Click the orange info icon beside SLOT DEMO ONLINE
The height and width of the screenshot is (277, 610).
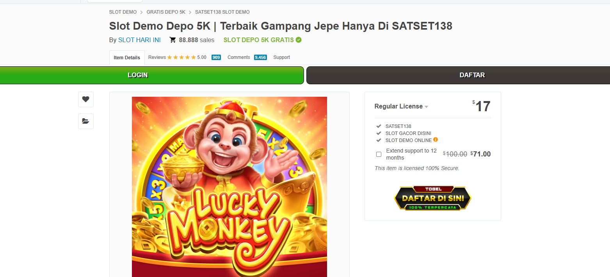click(436, 140)
